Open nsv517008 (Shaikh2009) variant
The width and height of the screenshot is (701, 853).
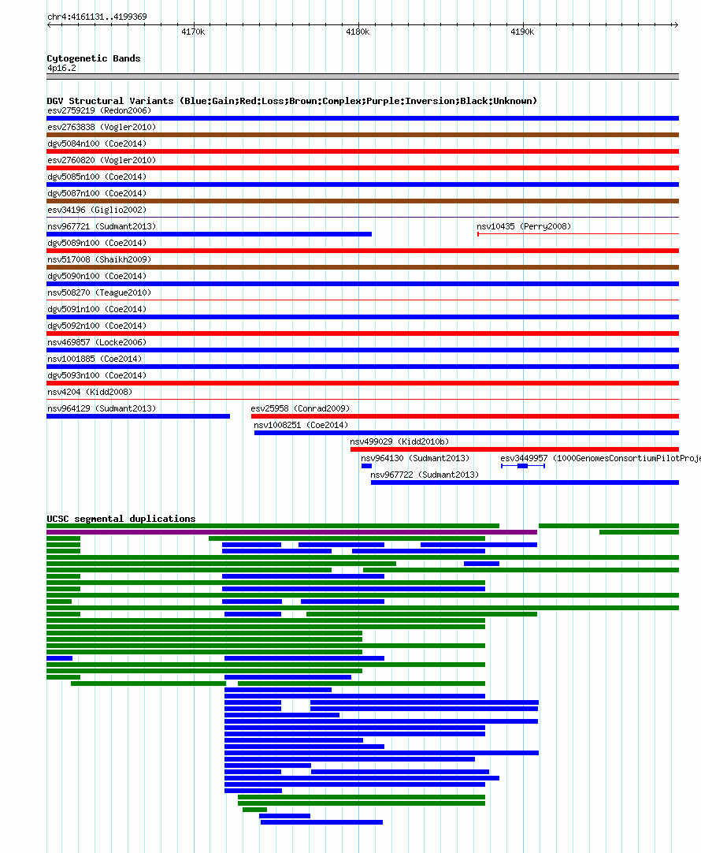(99, 259)
